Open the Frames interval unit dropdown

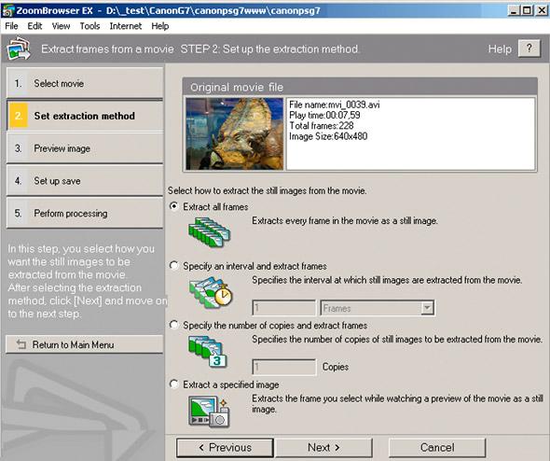click(x=427, y=308)
